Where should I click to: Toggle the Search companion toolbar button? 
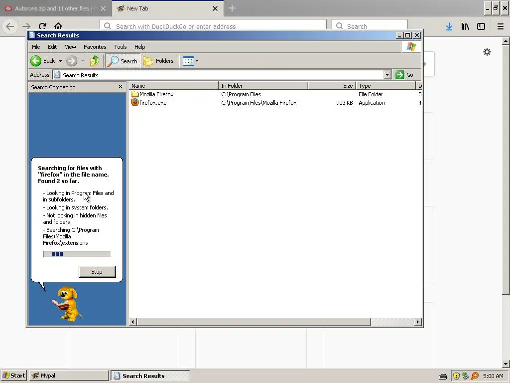(x=123, y=61)
